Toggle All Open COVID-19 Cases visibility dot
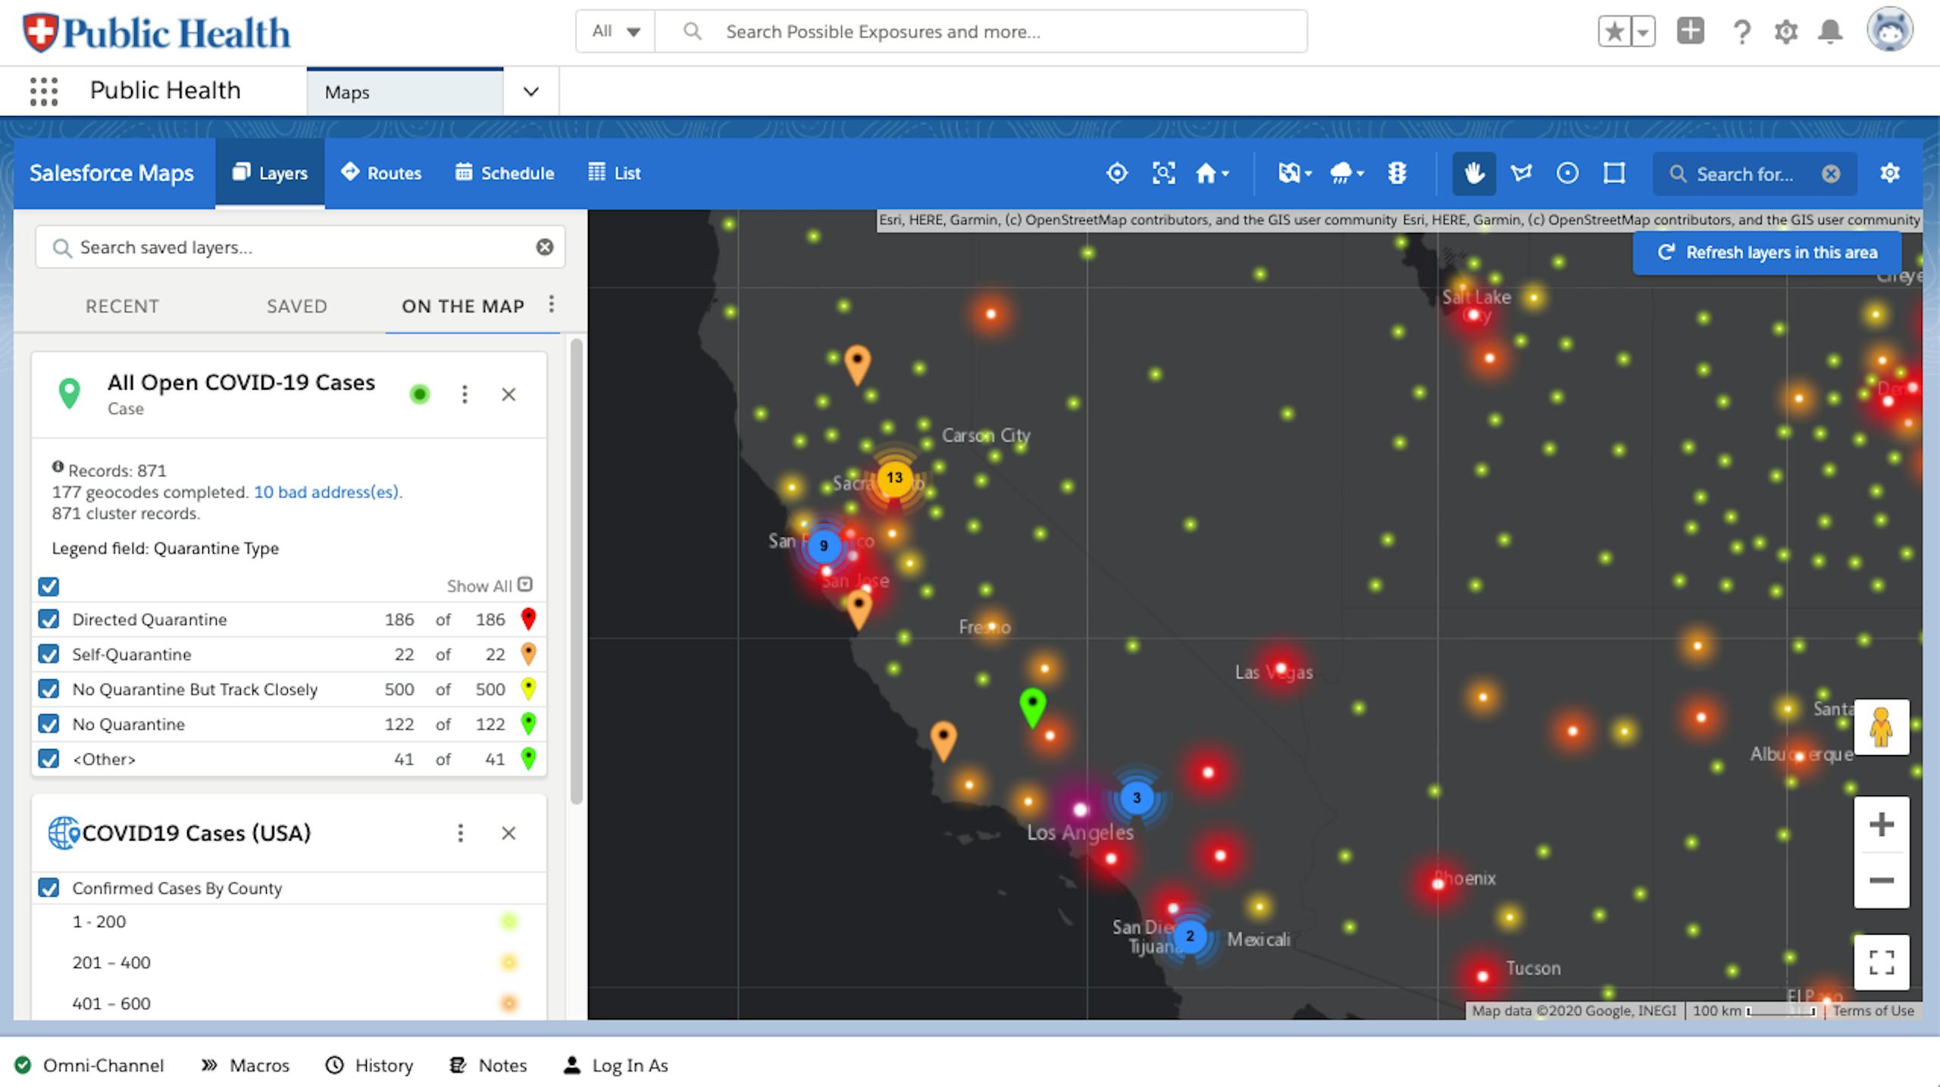The width and height of the screenshot is (1940, 1087). [420, 394]
